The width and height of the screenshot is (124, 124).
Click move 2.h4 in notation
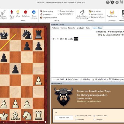click(x=62, y=39)
